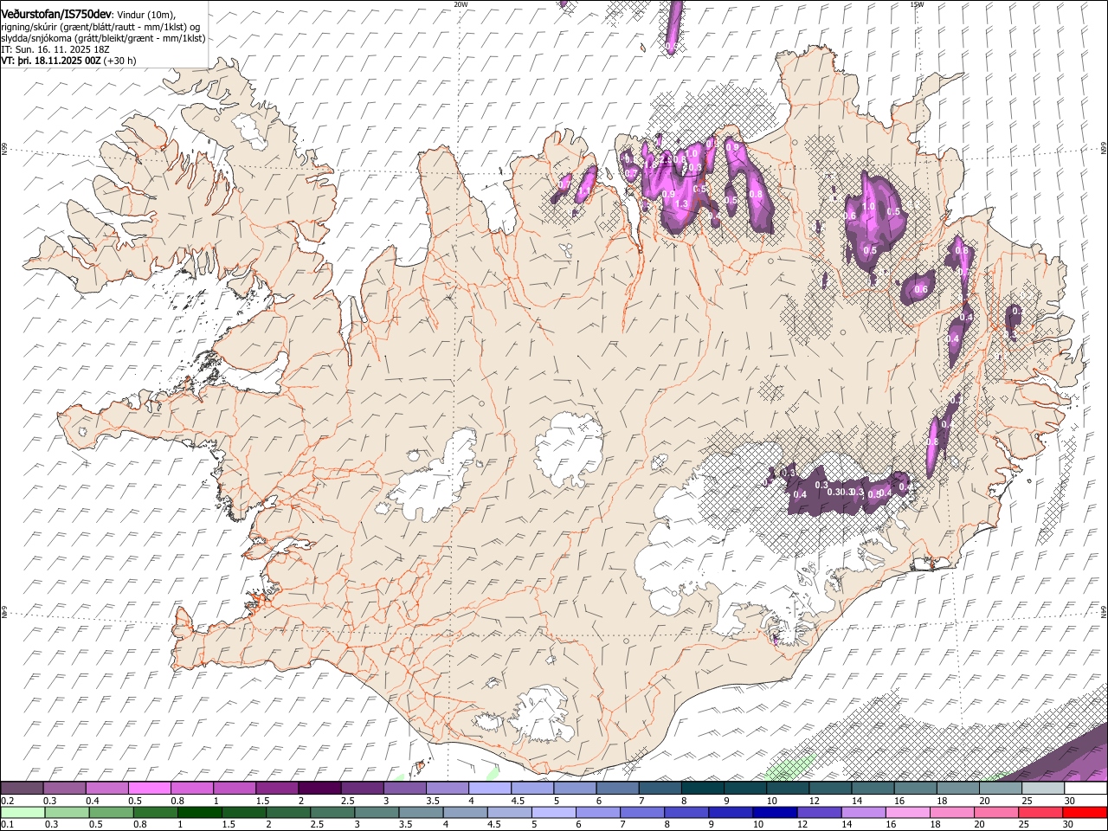Image resolution: width=1108 pixels, height=831 pixels.
Task: Pick the light violet lower swatch between 14 and 16
Action: [862, 813]
